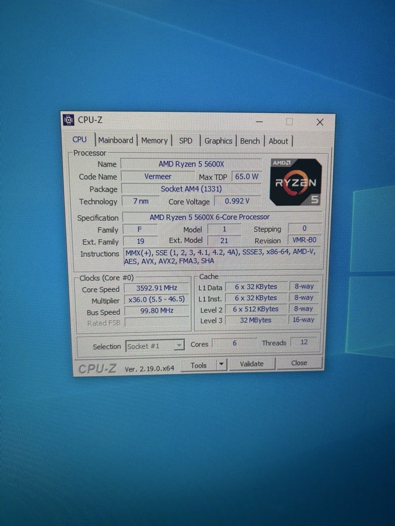This screenshot has height=526, width=395.
Task: Open the Bench tab
Action: [x=250, y=141]
